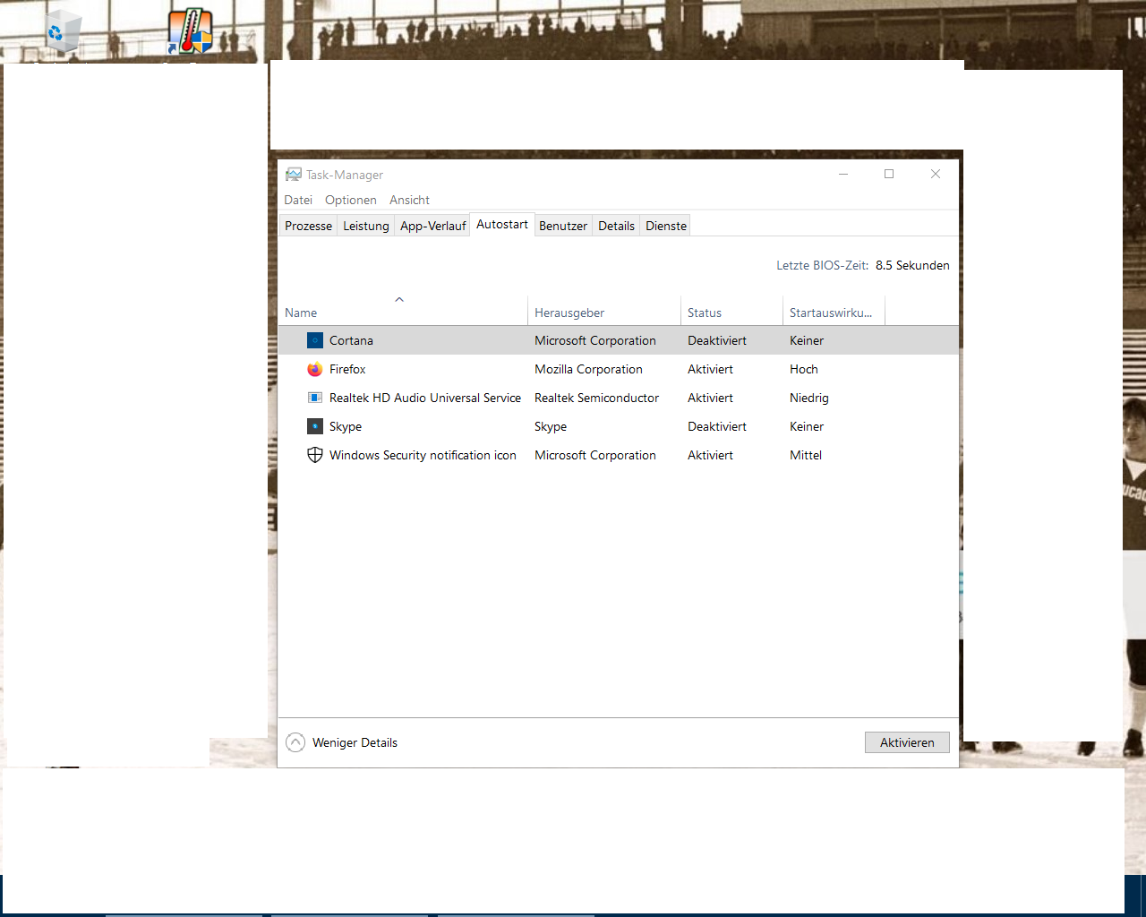1146x917 pixels.
Task: Click the Aktivieren button
Action: [907, 742]
